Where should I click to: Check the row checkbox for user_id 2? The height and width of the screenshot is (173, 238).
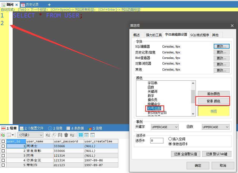click(x=3, y=151)
